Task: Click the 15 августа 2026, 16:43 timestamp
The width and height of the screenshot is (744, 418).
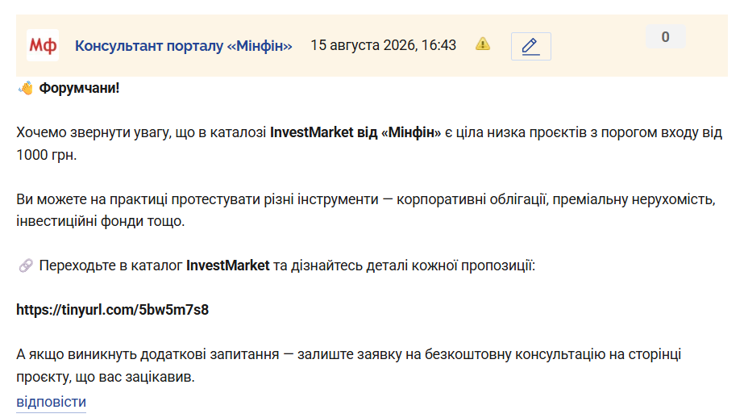Action: click(x=384, y=45)
